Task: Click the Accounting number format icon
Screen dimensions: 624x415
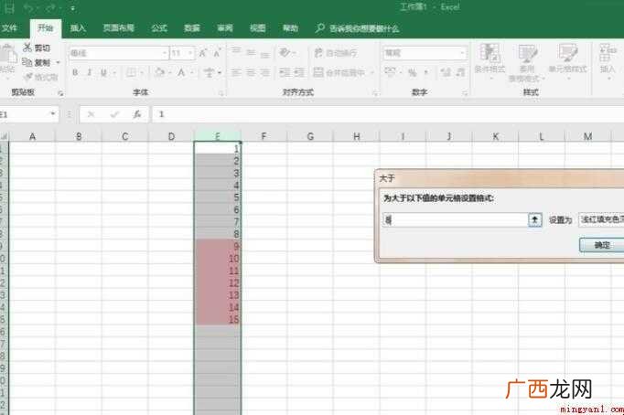Action: 390,72
